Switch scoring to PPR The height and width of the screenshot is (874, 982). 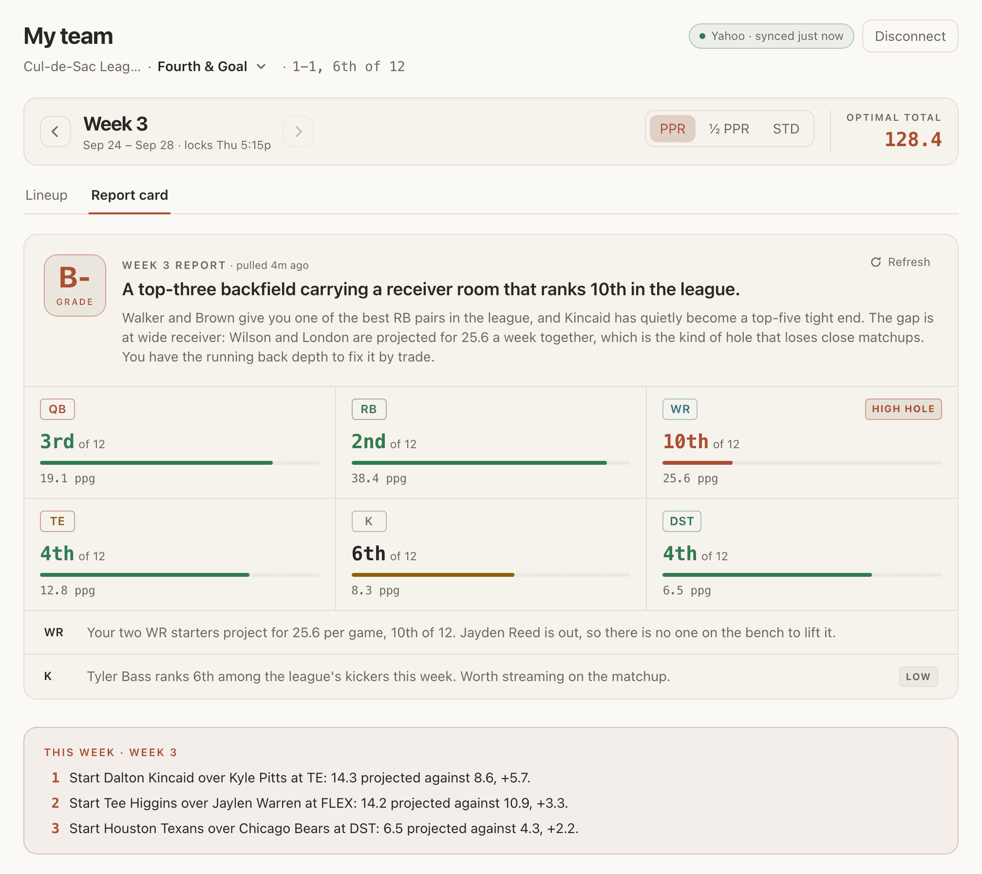pyautogui.click(x=673, y=129)
